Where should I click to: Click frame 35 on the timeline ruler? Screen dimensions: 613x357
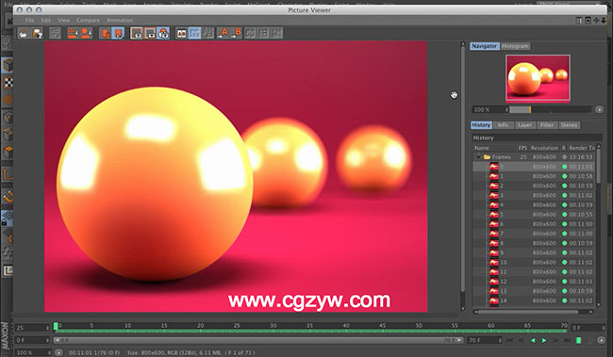tap(309, 326)
